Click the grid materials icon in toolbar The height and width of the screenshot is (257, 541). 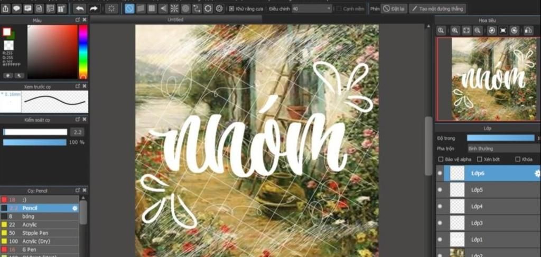coord(61,8)
